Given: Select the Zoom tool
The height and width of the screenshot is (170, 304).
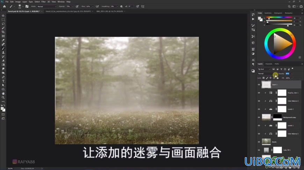Looking at the screenshot, I should [3, 97].
